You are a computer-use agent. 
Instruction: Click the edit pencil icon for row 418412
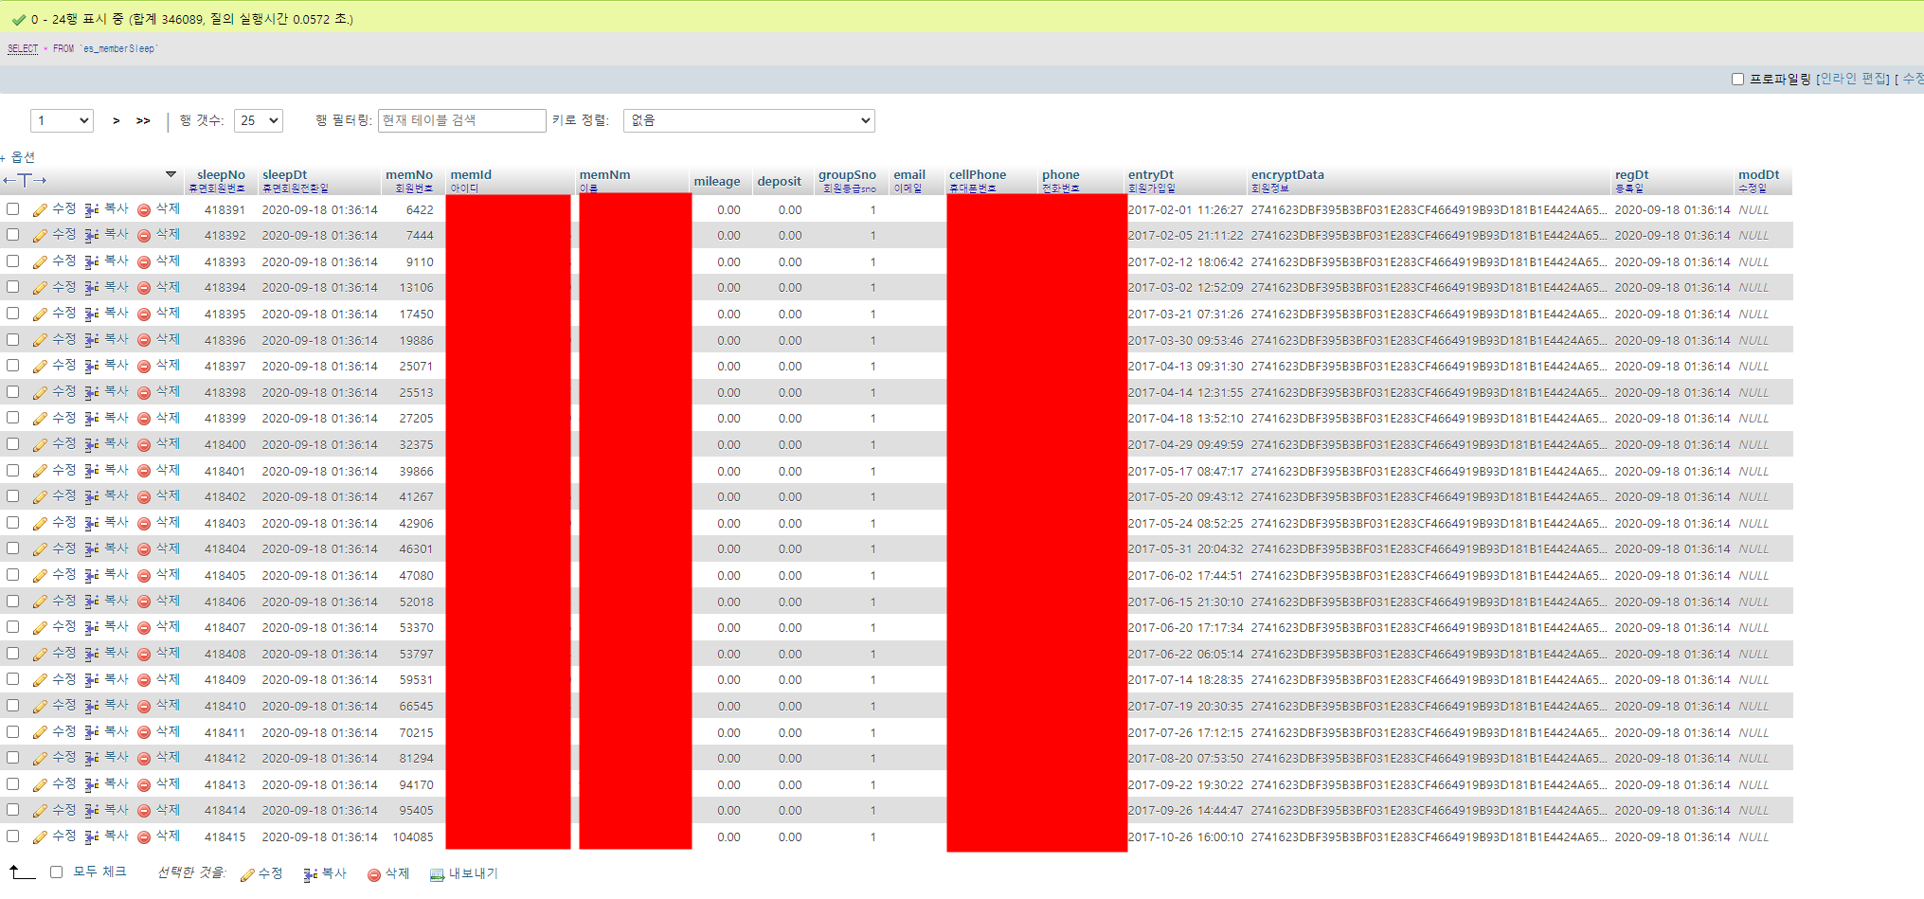coord(40,759)
